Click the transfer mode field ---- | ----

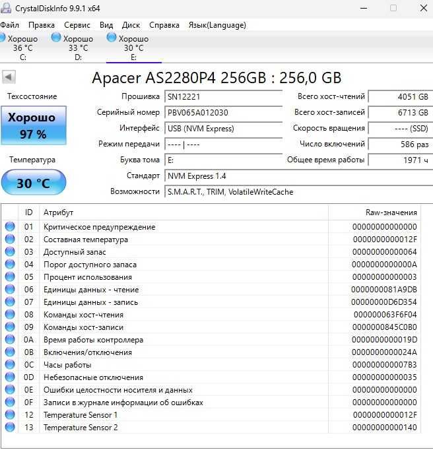click(223, 144)
